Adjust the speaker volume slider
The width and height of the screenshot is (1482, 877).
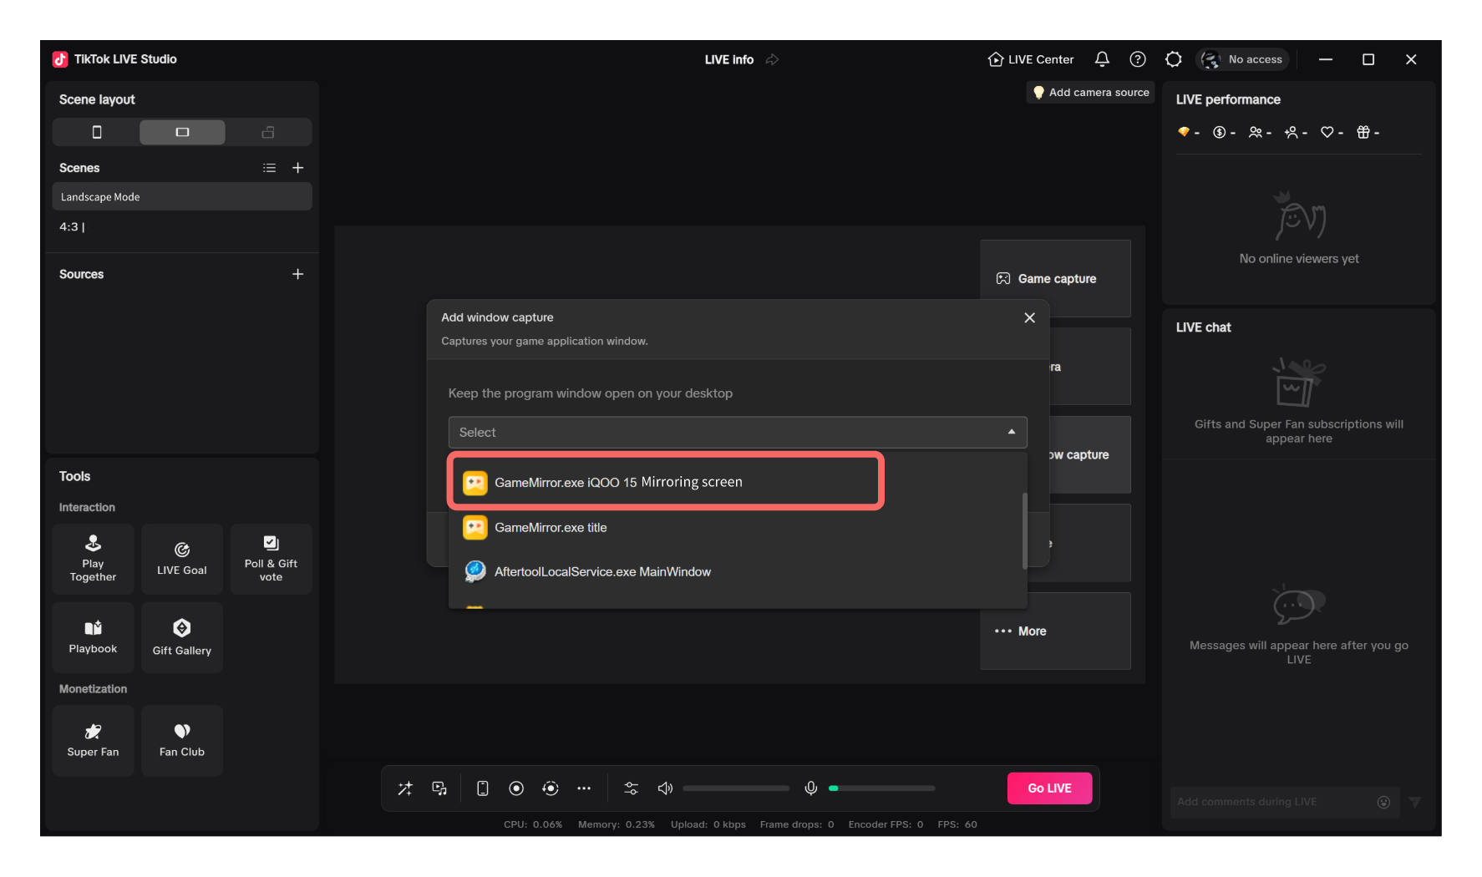[x=735, y=788]
